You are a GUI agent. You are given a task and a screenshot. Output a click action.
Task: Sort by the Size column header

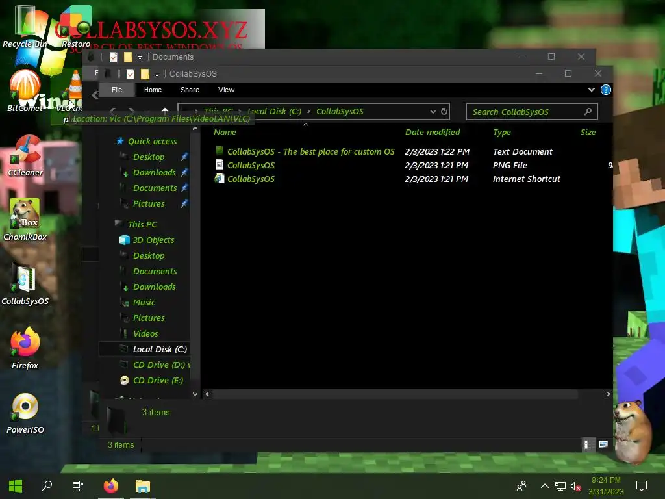[588, 132]
